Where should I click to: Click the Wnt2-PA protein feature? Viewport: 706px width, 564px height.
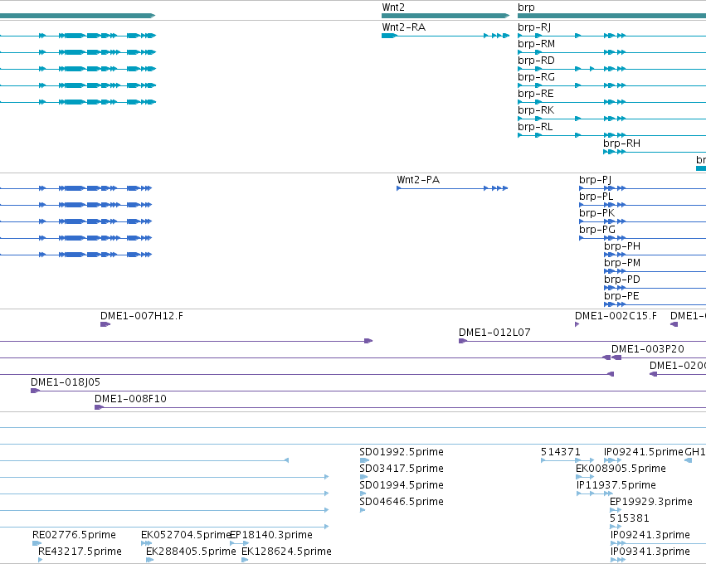452,188
